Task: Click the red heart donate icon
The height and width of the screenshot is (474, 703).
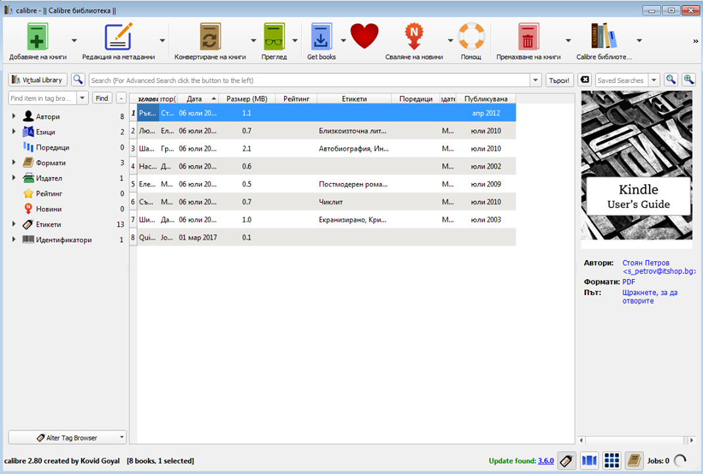Action: pos(364,36)
